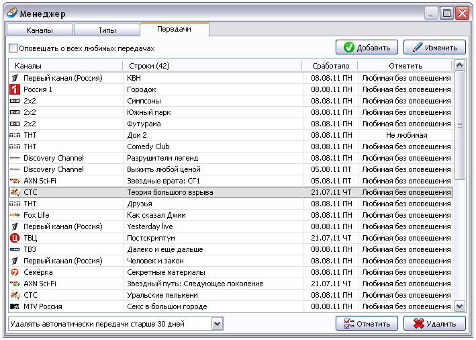Sort by Каналы column header
This screenshot has width=476, height=340.
pyautogui.click(x=66, y=66)
